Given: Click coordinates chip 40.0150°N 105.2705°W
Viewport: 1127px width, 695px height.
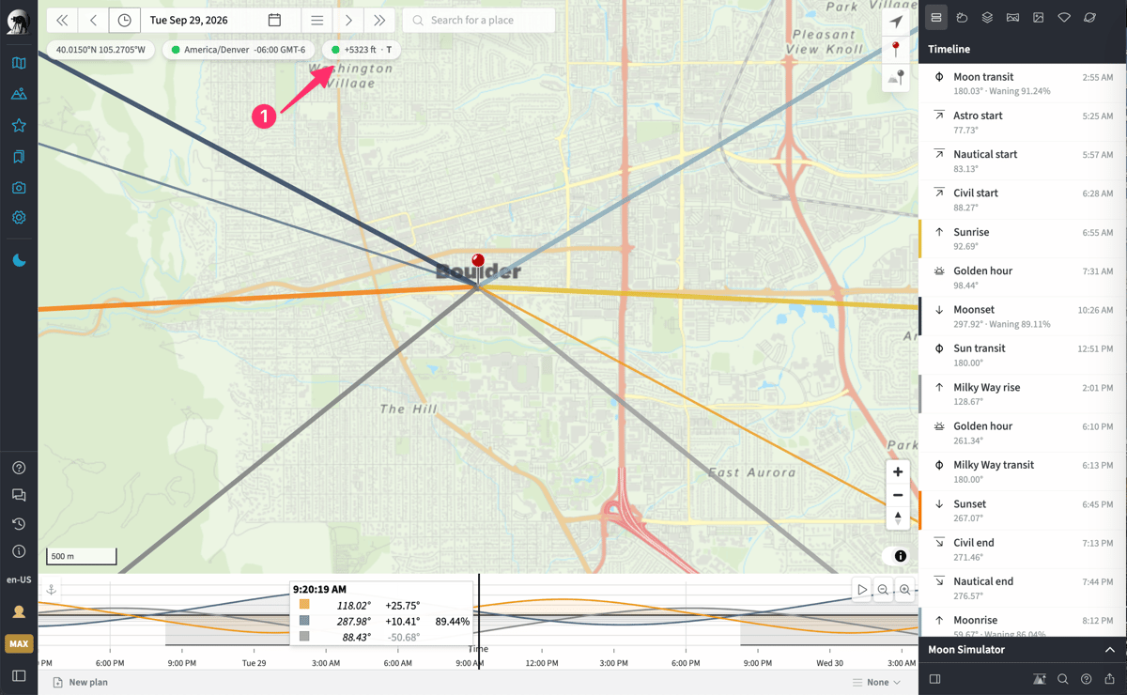Looking at the screenshot, I should click(100, 50).
